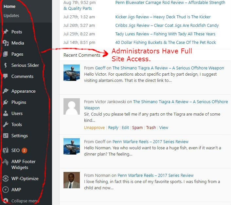Click the date Jul 26th, 5:27 am
The width and height of the screenshot is (231, 205).
click(x=79, y=26)
